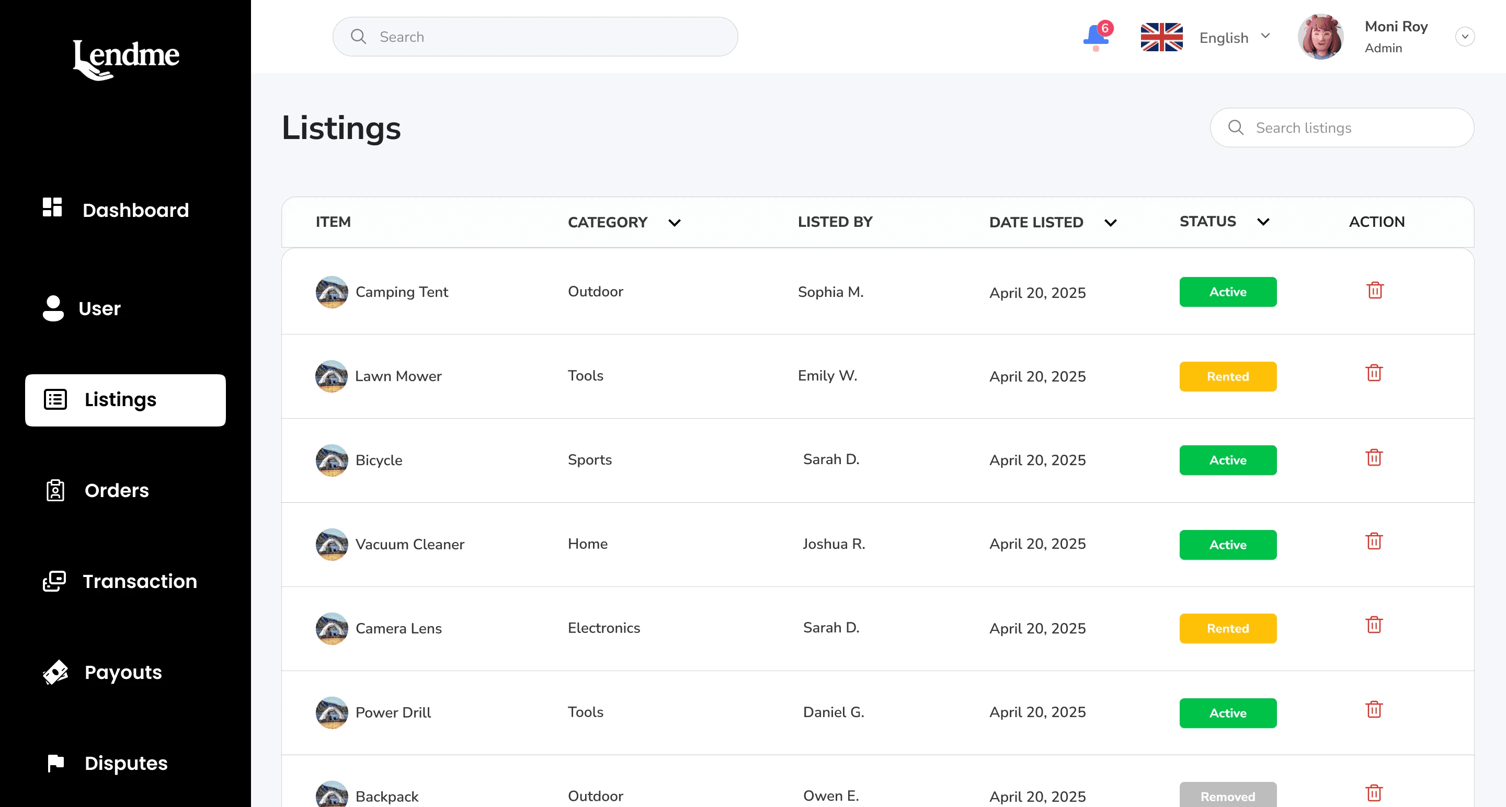The image size is (1506, 807).
Task: Open the notifications bell icon
Action: (1096, 37)
